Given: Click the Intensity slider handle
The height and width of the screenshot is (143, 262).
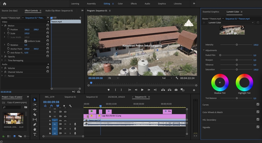Looking at the screenshot, I should click(x=237, y=44).
